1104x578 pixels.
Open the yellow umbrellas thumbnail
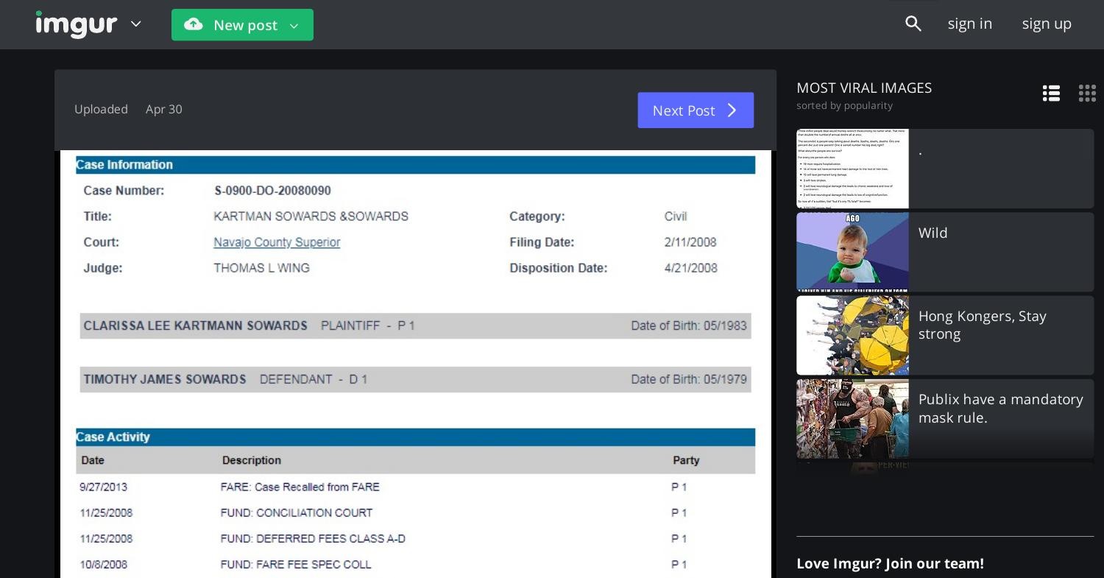[x=852, y=335]
